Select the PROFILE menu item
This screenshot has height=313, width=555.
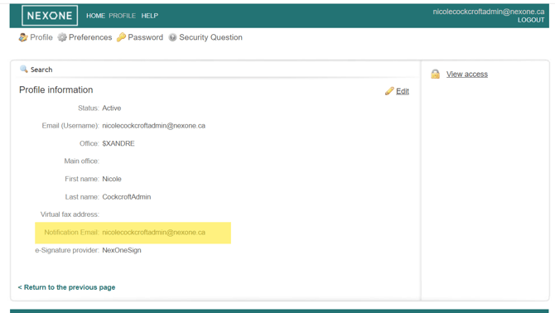point(122,16)
